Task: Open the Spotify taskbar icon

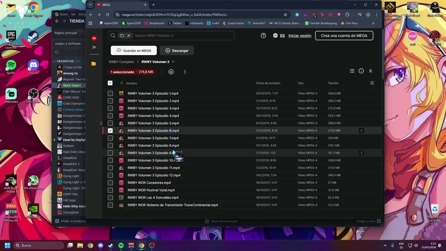Action: pyautogui.click(x=121, y=245)
